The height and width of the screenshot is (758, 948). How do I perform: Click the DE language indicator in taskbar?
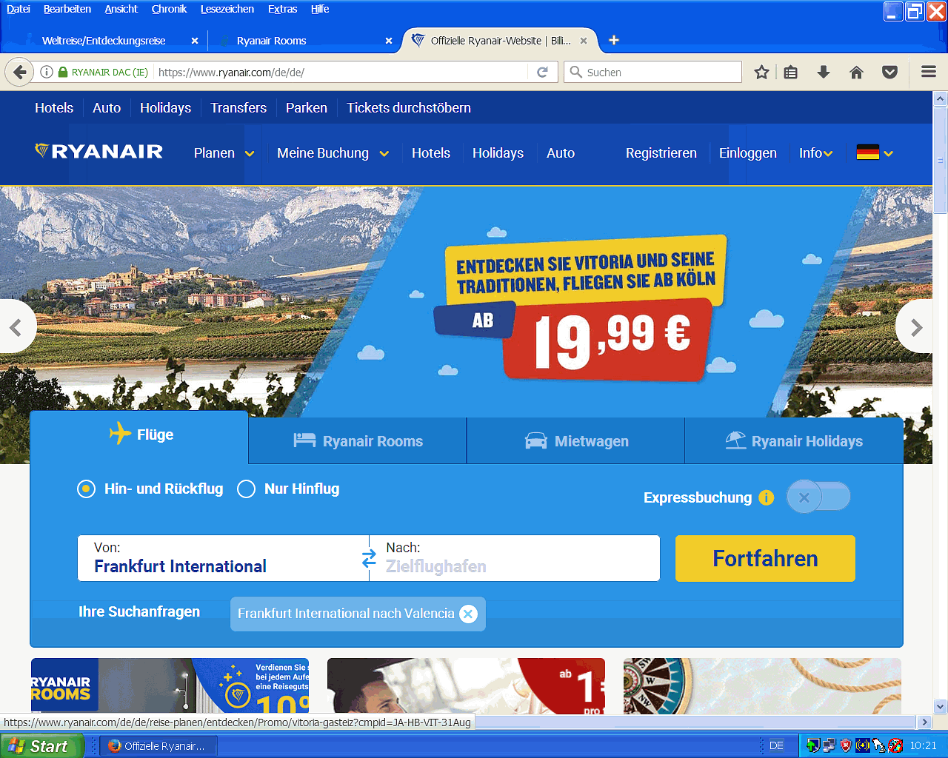click(x=776, y=745)
